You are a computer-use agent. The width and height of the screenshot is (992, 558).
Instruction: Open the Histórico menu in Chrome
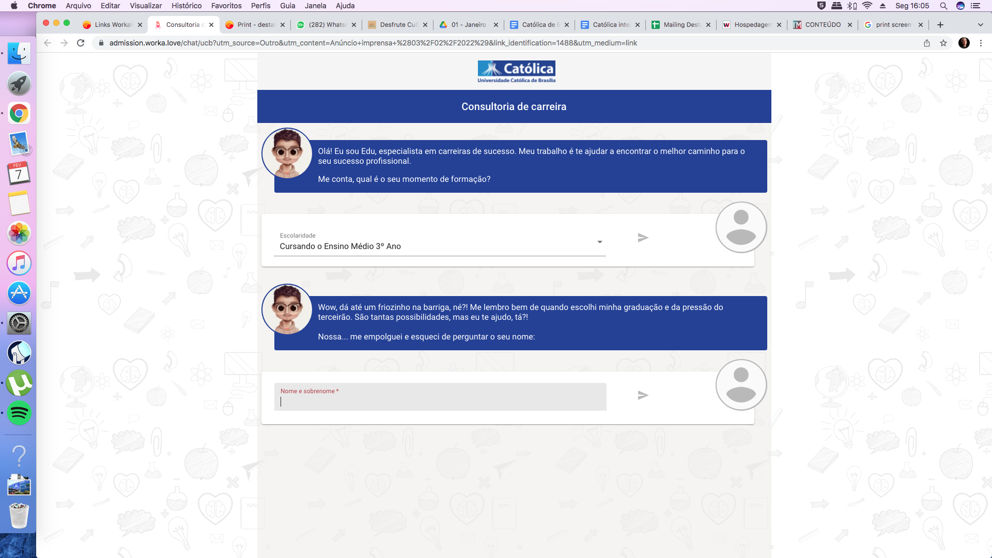[186, 6]
